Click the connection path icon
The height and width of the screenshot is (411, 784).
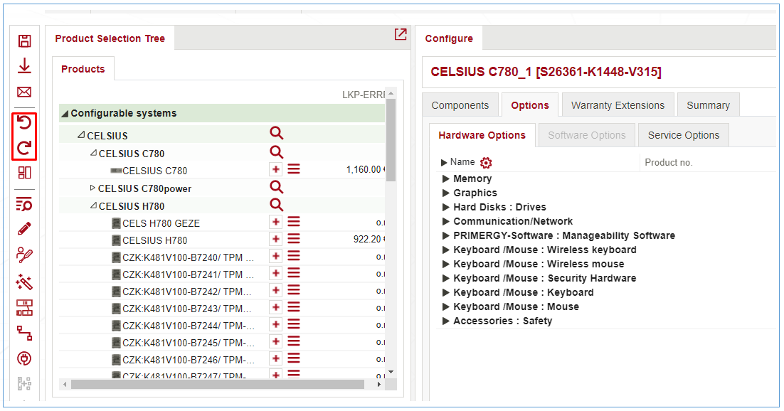click(24, 333)
